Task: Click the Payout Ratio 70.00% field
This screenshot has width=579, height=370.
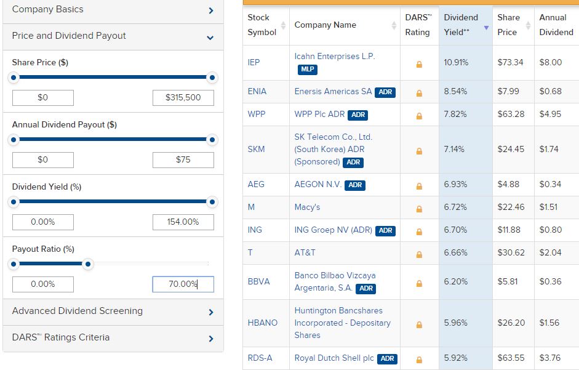Action: pyautogui.click(x=183, y=284)
